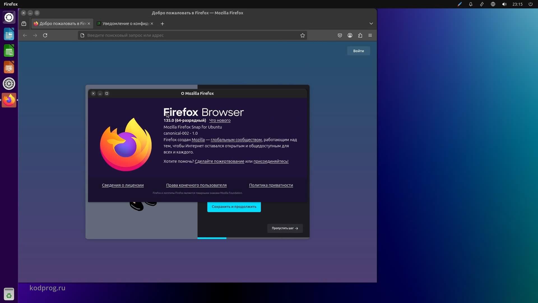Open the trash bin in the dock
Screen dimensions: 538x303
[x=9, y=294]
